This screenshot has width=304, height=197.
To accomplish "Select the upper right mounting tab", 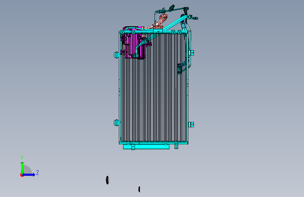I will pos(191,53).
